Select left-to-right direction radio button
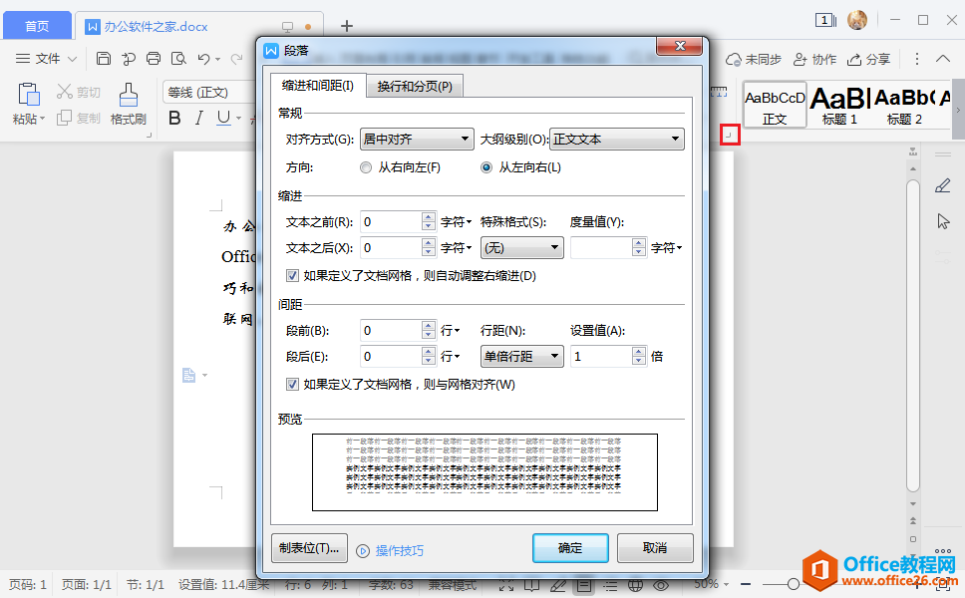The width and height of the screenshot is (965, 598). [486, 167]
